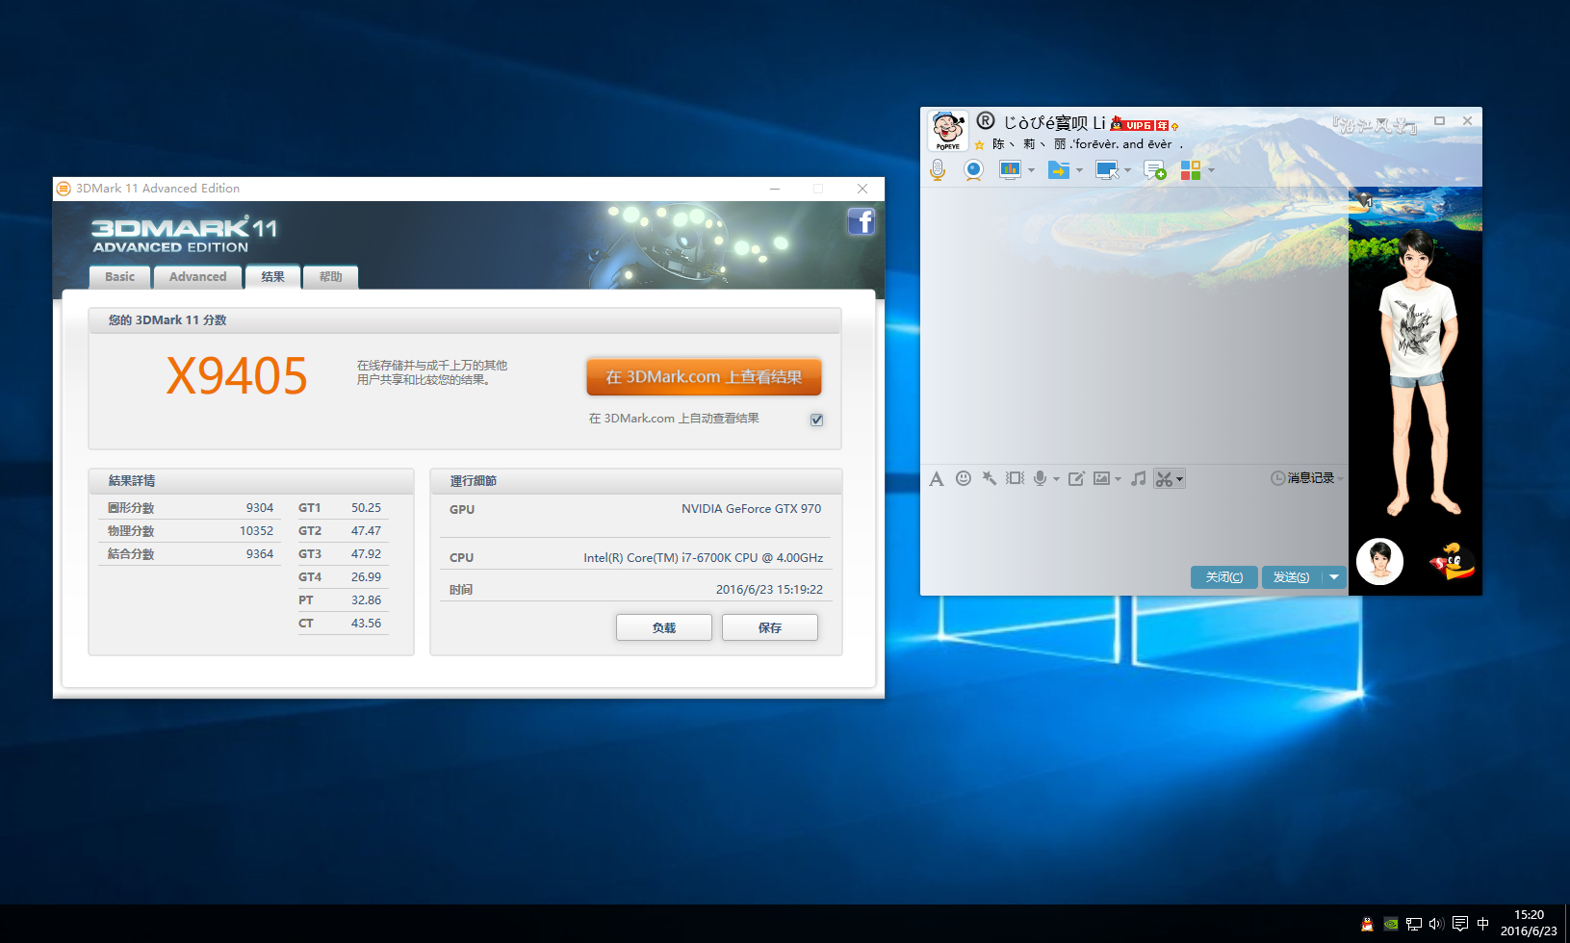The width and height of the screenshot is (1570, 943).
Task: Click the GPU name NVIDIA GeForce GTX 970
Action: 752,509
